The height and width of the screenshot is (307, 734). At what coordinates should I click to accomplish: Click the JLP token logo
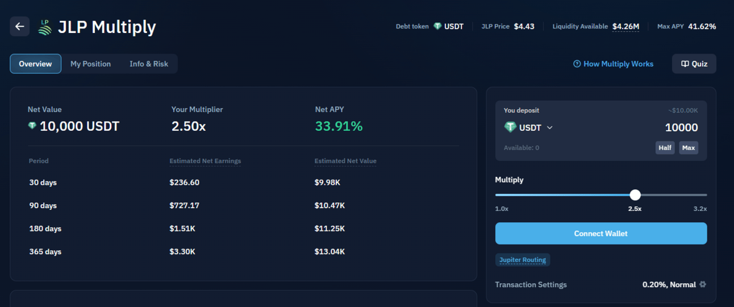(45, 27)
